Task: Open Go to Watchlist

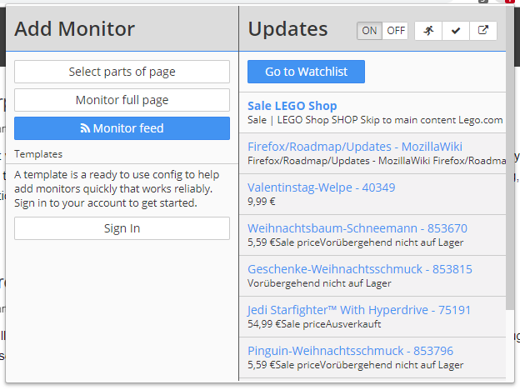Action: click(x=306, y=72)
